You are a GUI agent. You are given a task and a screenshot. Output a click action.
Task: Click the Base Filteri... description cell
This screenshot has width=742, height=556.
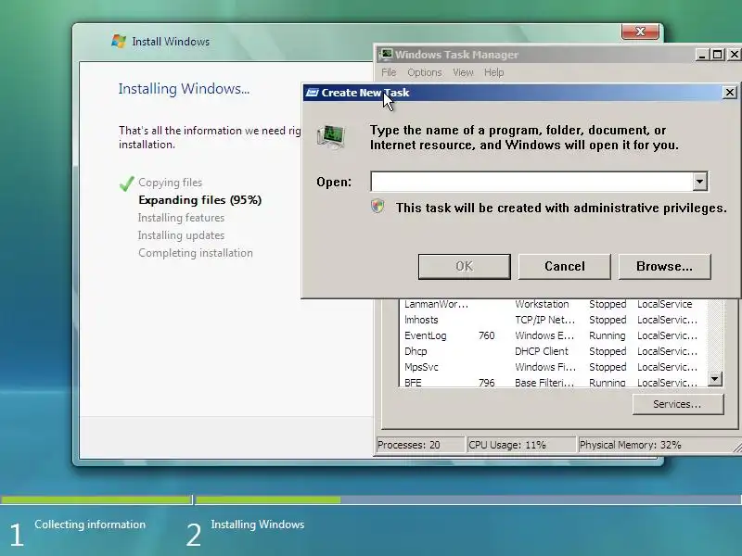click(544, 383)
